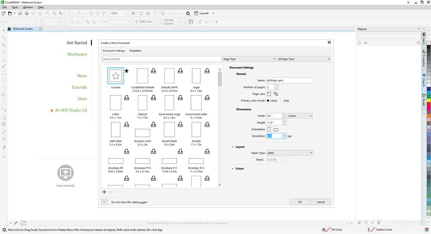This screenshot has width=431, height=234.
Task: Open the Resolution dpi dropdown arrow
Action: tap(284, 136)
